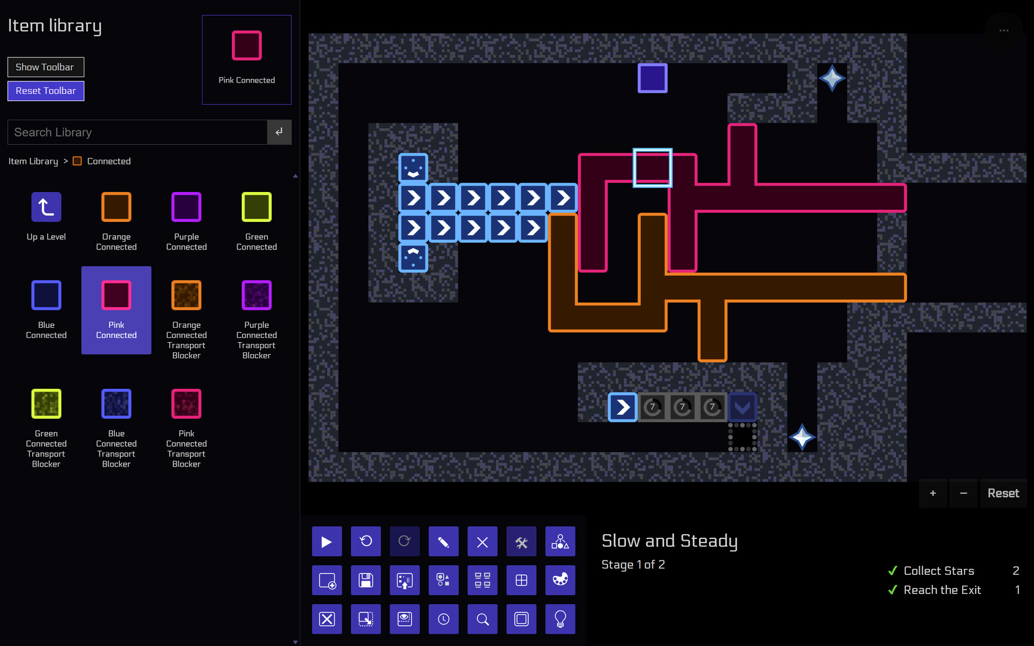Click the clock/history icon
The height and width of the screenshot is (646, 1034).
coord(443,619)
